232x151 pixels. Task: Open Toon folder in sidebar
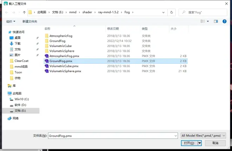(x=18, y=72)
